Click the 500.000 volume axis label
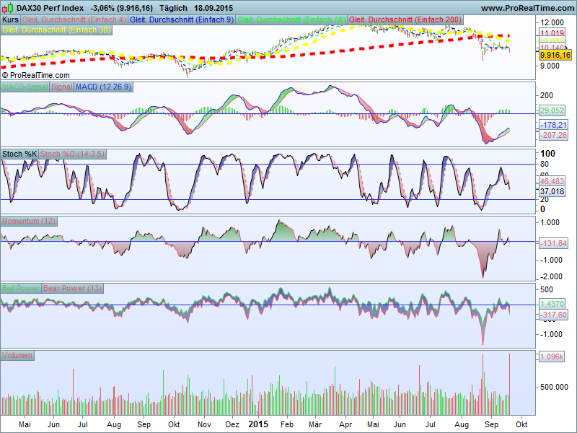This screenshot has height=433, width=577. tap(554, 387)
